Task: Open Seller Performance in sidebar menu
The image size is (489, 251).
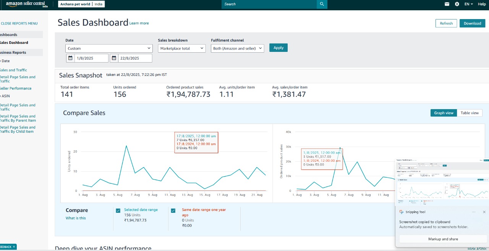Action: (x=15, y=88)
